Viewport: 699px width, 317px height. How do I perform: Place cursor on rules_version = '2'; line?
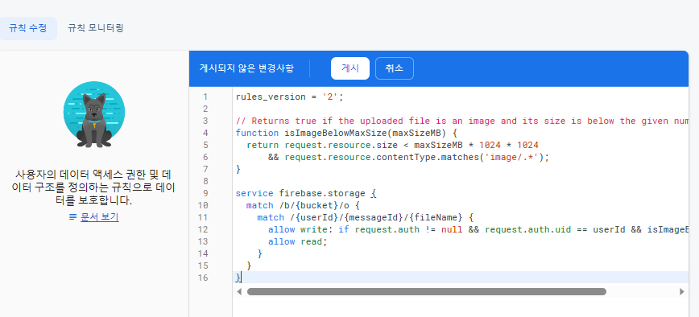(290, 97)
